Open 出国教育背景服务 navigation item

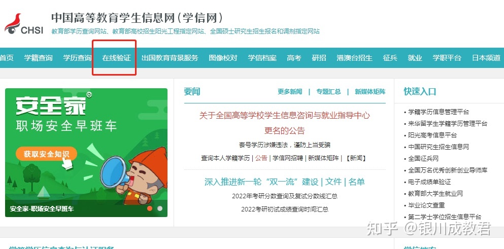[170, 58]
